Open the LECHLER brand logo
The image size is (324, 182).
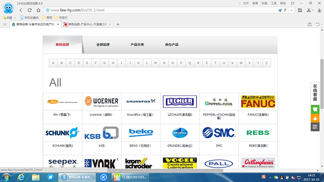point(180,101)
